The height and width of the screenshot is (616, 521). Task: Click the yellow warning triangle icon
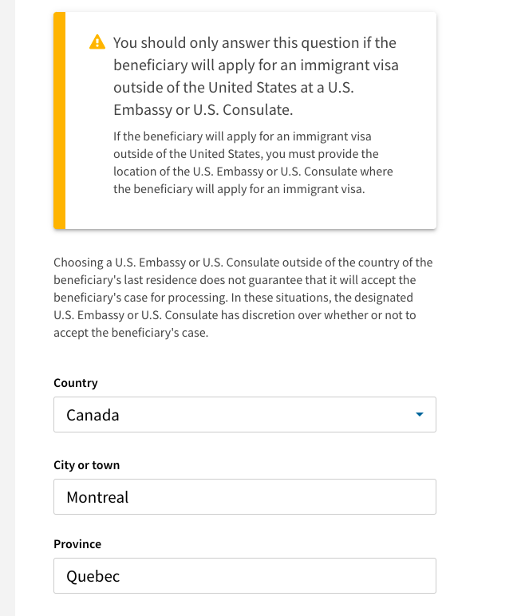point(97,42)
